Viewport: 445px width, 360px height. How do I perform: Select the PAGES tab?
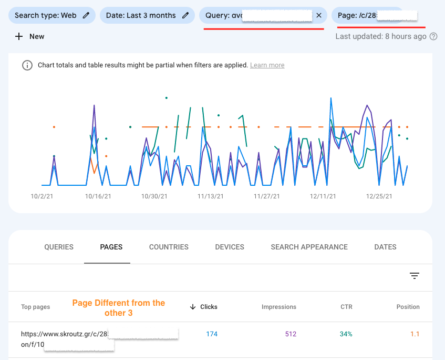click(x=111, y=247)
